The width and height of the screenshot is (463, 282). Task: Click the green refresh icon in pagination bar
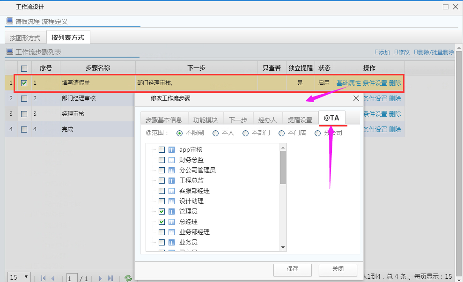coord(128,278)
